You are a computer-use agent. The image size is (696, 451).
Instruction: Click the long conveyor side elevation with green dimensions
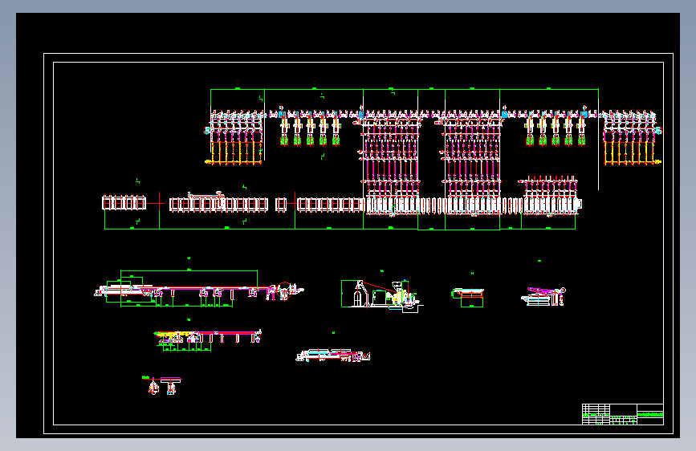point(199,288)
